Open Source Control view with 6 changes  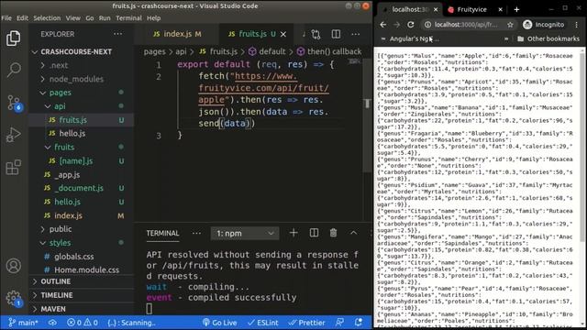point(14,103)
